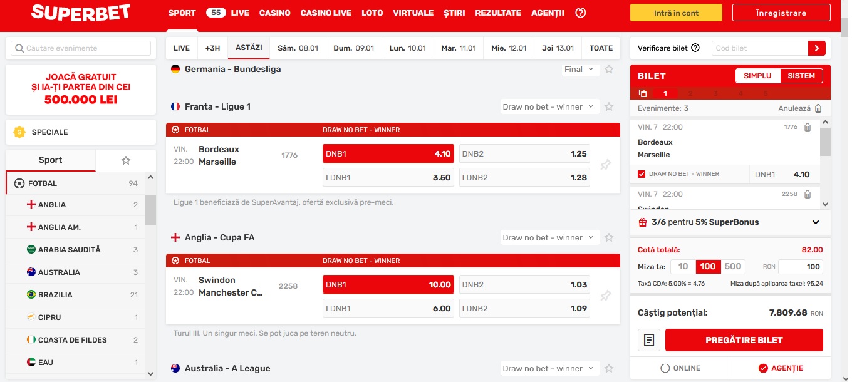Open the Rezultate page
The height and width of the screenshot is (382, 852).
coord(498,13)
